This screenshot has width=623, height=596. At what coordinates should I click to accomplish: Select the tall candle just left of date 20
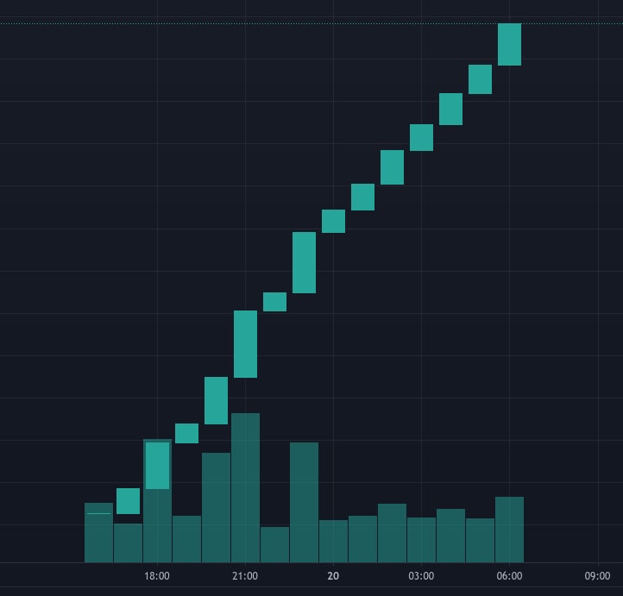tap(304, 262)
